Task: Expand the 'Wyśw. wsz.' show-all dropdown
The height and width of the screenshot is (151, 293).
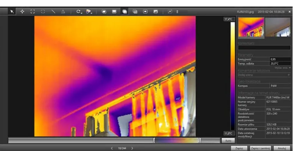Action: pyautogui.click(x=283, y=68)
